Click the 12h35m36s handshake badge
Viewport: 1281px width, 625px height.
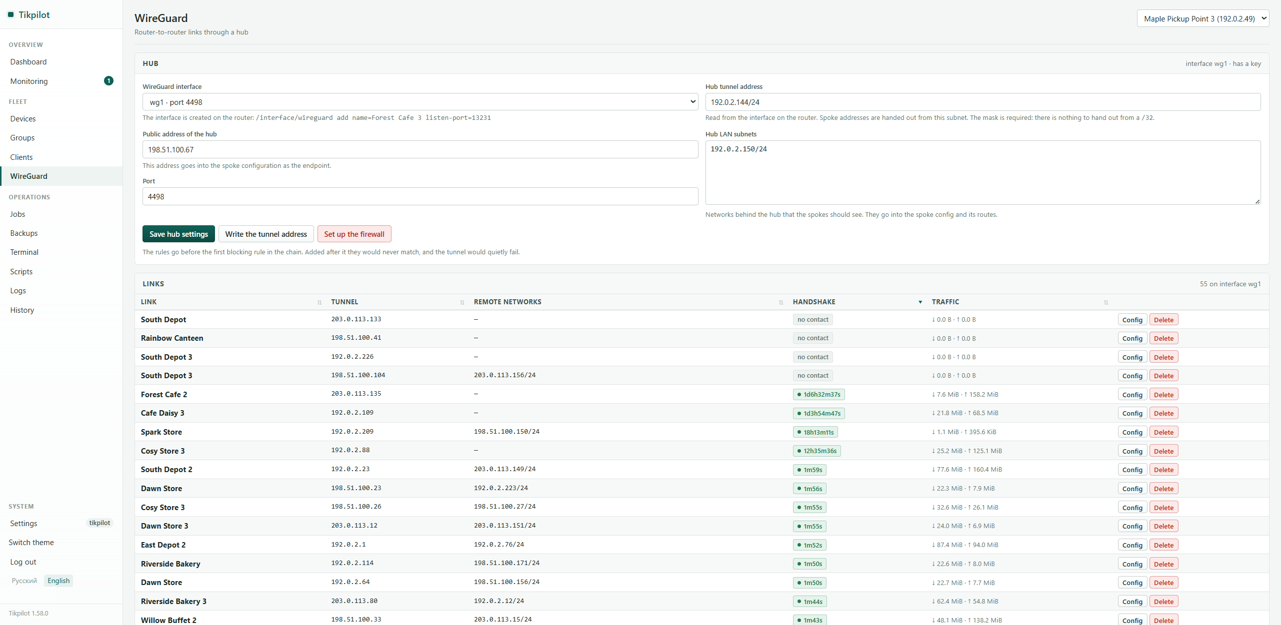(816, 451)
